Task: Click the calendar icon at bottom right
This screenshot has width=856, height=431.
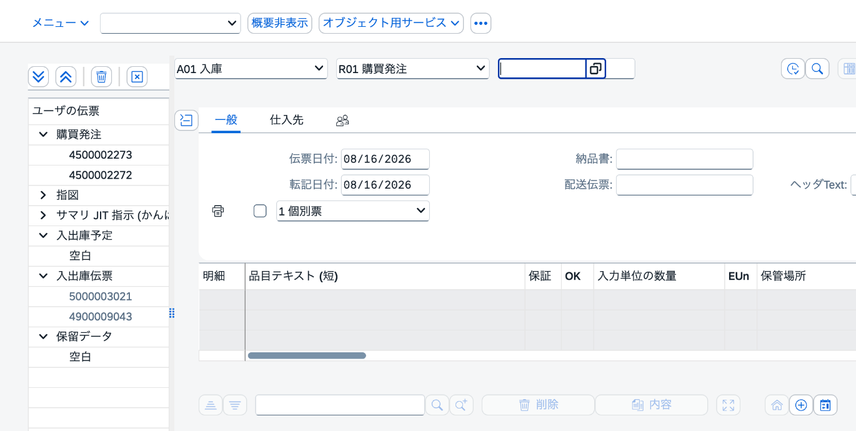Action: [825, 405]
